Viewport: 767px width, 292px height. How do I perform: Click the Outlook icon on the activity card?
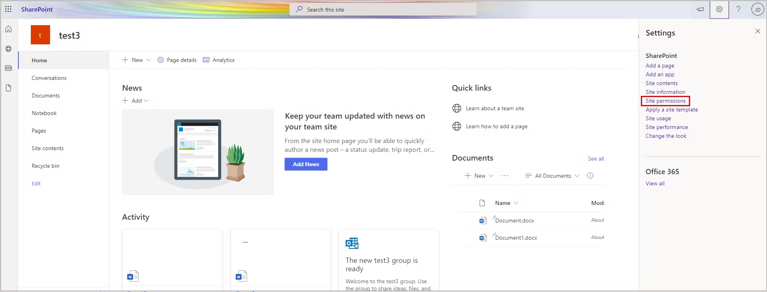(x=352, y=243)
